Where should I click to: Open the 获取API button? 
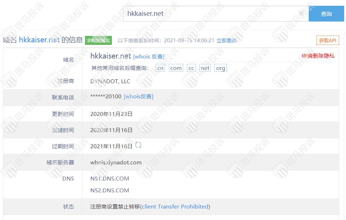pos(328,41)
